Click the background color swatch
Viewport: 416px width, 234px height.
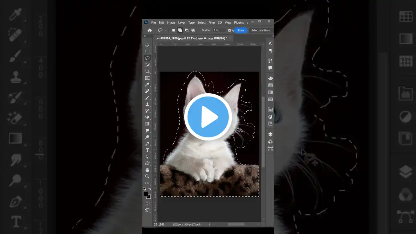149,197
